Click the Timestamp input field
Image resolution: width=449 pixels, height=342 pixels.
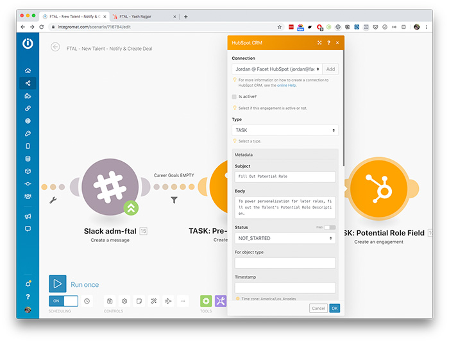285,288
